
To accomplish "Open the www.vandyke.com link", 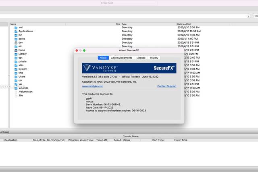I will point(93,86).
